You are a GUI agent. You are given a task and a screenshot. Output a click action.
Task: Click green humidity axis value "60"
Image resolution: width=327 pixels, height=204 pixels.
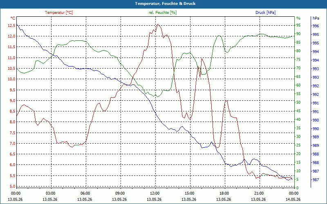pos(298,85)
